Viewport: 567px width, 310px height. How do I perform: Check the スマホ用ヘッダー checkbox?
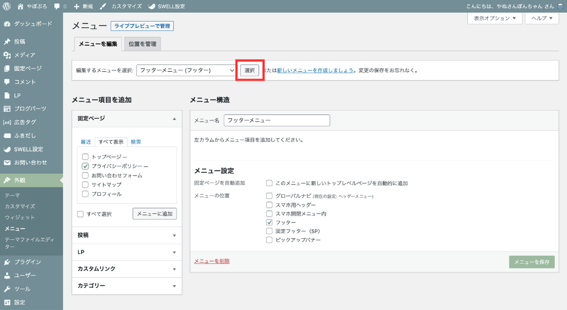(x=270, y=204)
